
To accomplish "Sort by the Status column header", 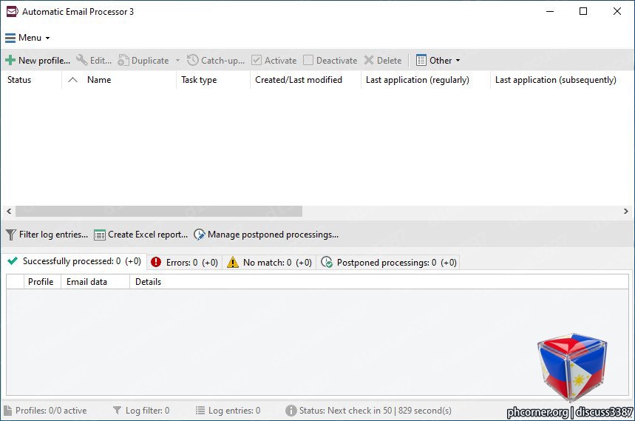I will (x=31, y=80).
